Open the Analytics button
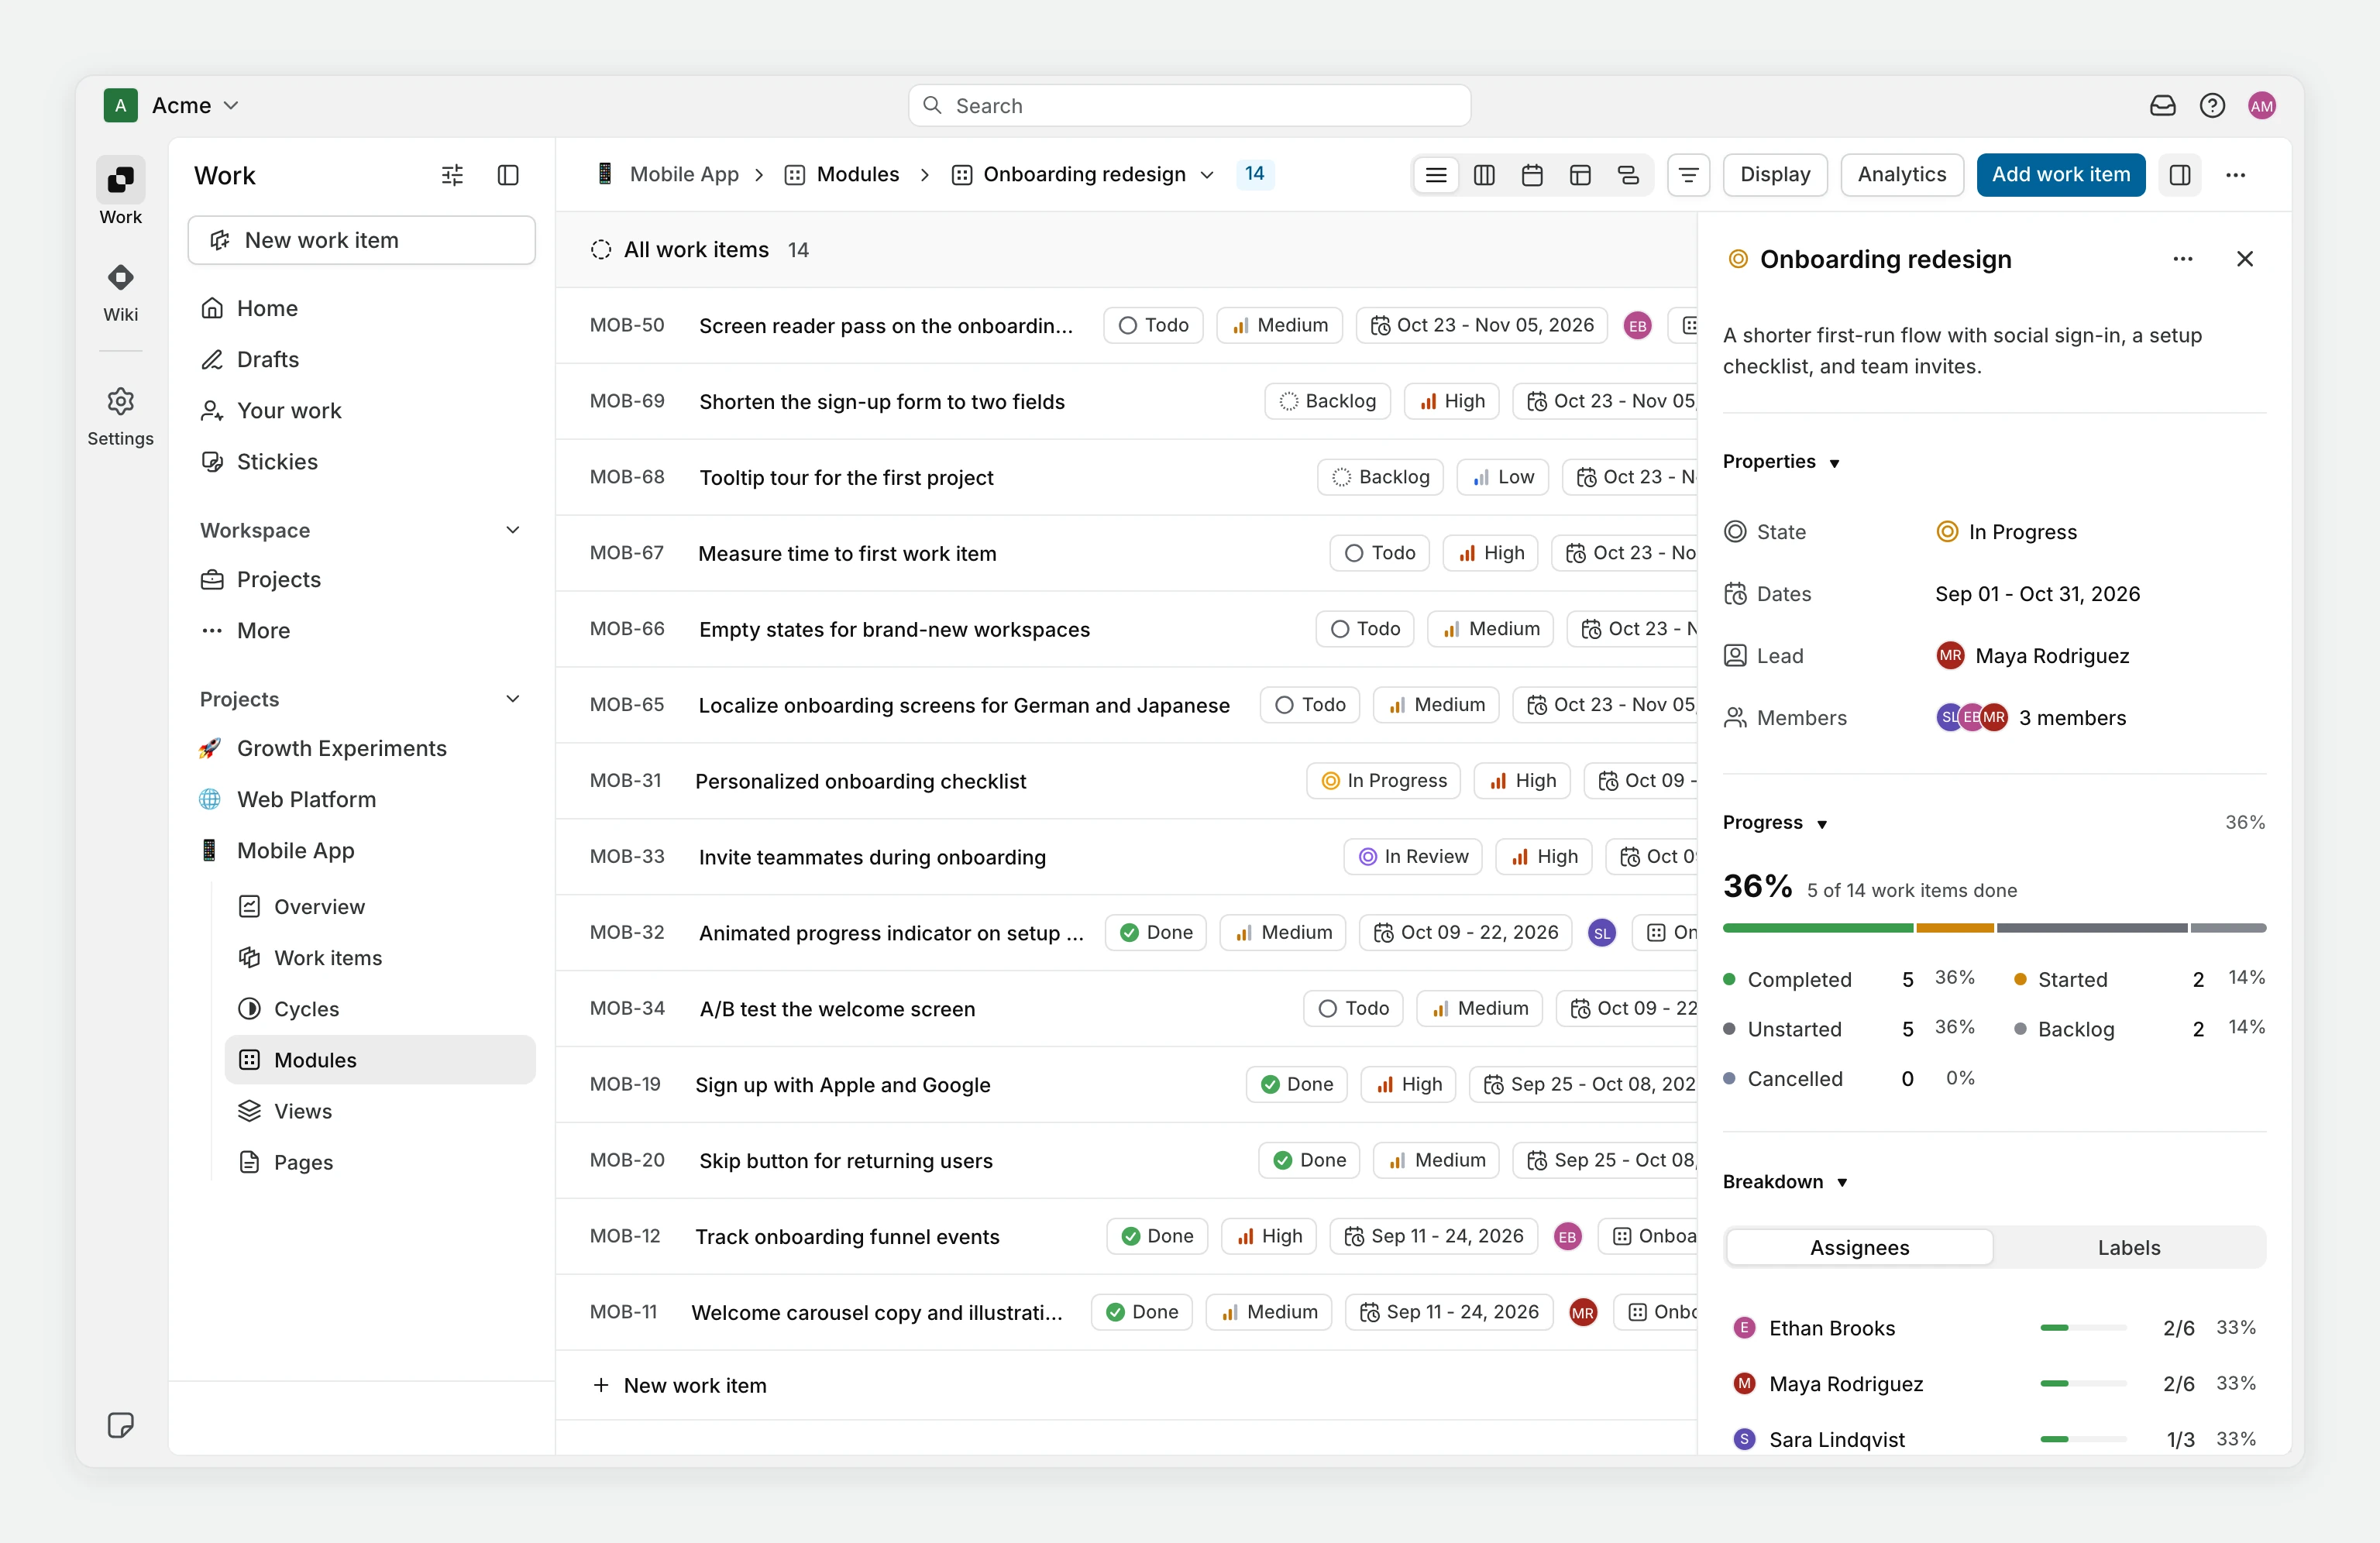Image resolution: width=2380 pixels, height=1543 pixels. point(1902,175)
